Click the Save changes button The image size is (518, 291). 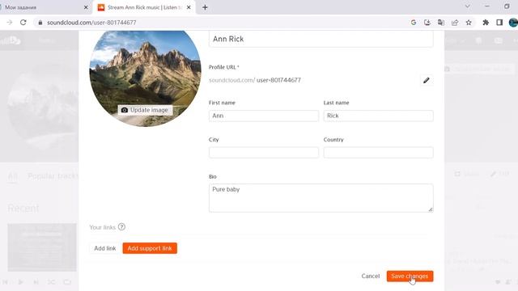coord(410,276)
